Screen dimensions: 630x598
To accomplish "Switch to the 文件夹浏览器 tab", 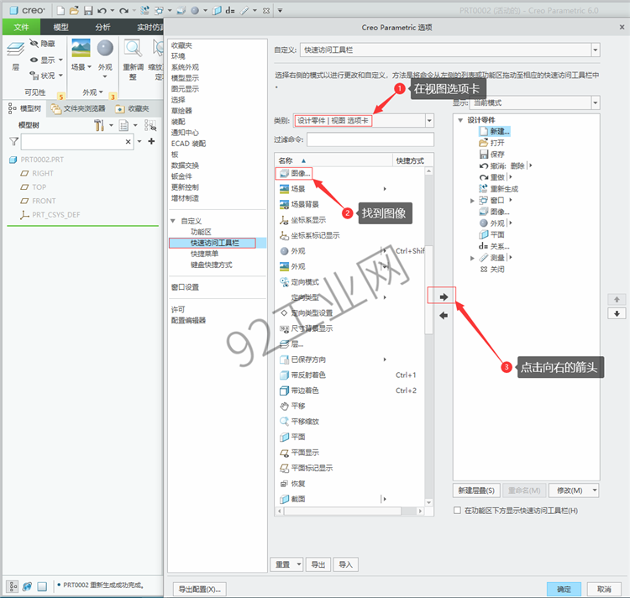I will (78, 108).
